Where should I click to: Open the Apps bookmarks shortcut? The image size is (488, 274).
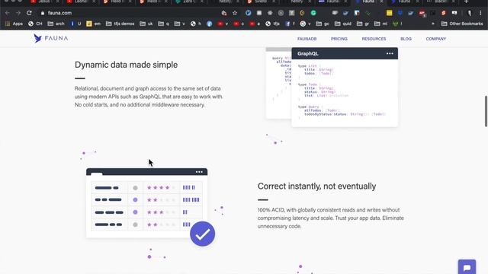(x=14, y=24)
